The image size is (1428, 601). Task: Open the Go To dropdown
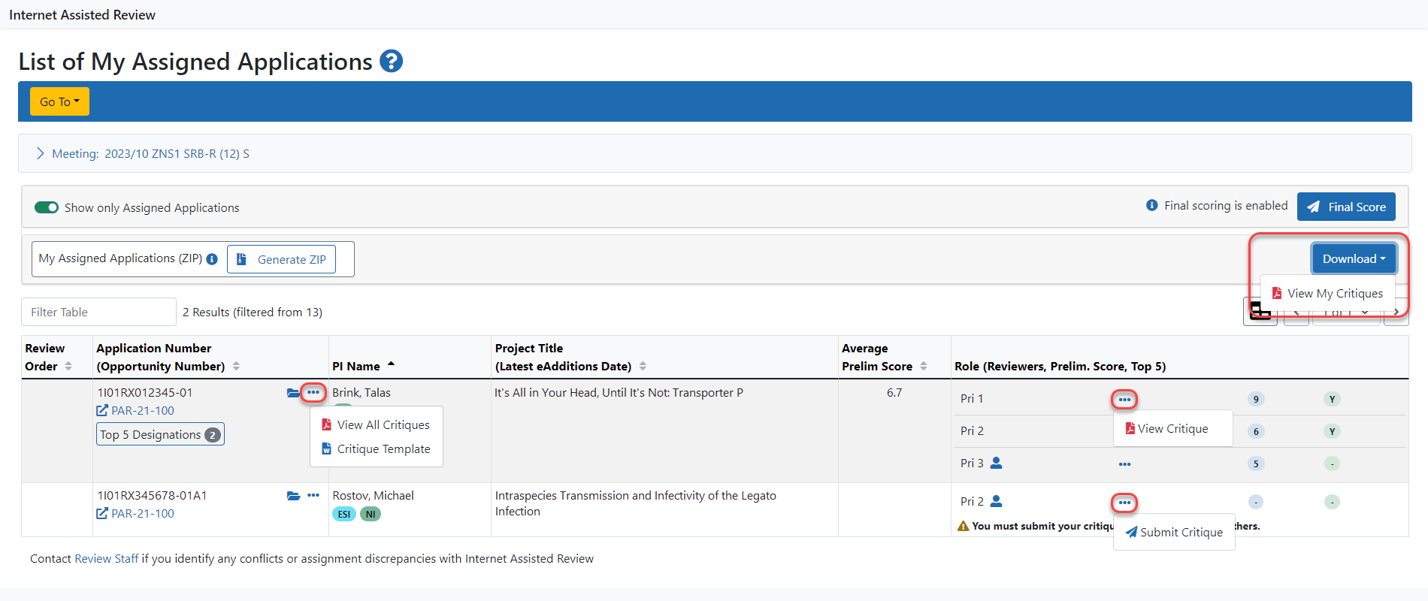(x=59, y=101)
